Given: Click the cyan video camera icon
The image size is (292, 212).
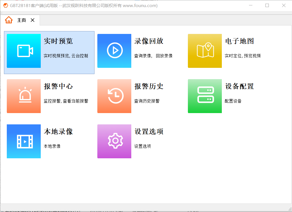Looking at the screenshot, I should (x=24, y=51).
